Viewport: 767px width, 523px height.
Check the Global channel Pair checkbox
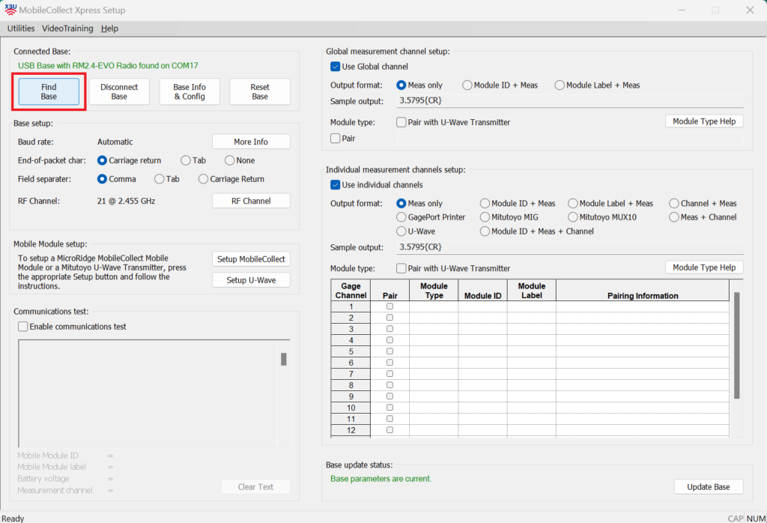coord(335,139)
